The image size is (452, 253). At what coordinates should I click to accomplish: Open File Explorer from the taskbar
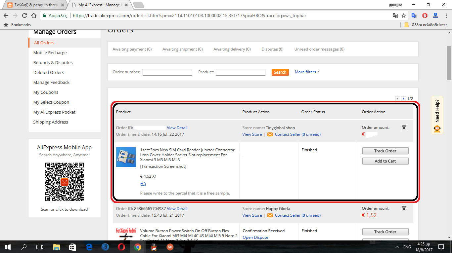point(57,247)
